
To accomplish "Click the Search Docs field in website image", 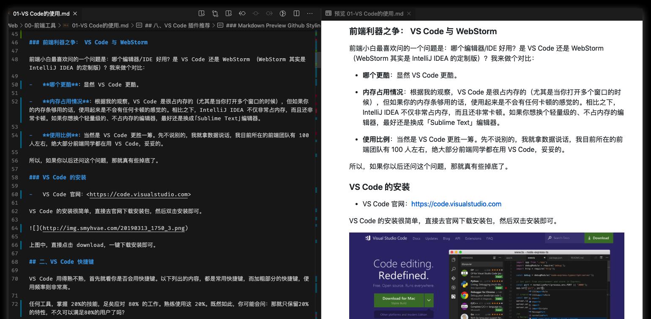I will point(564,238).
